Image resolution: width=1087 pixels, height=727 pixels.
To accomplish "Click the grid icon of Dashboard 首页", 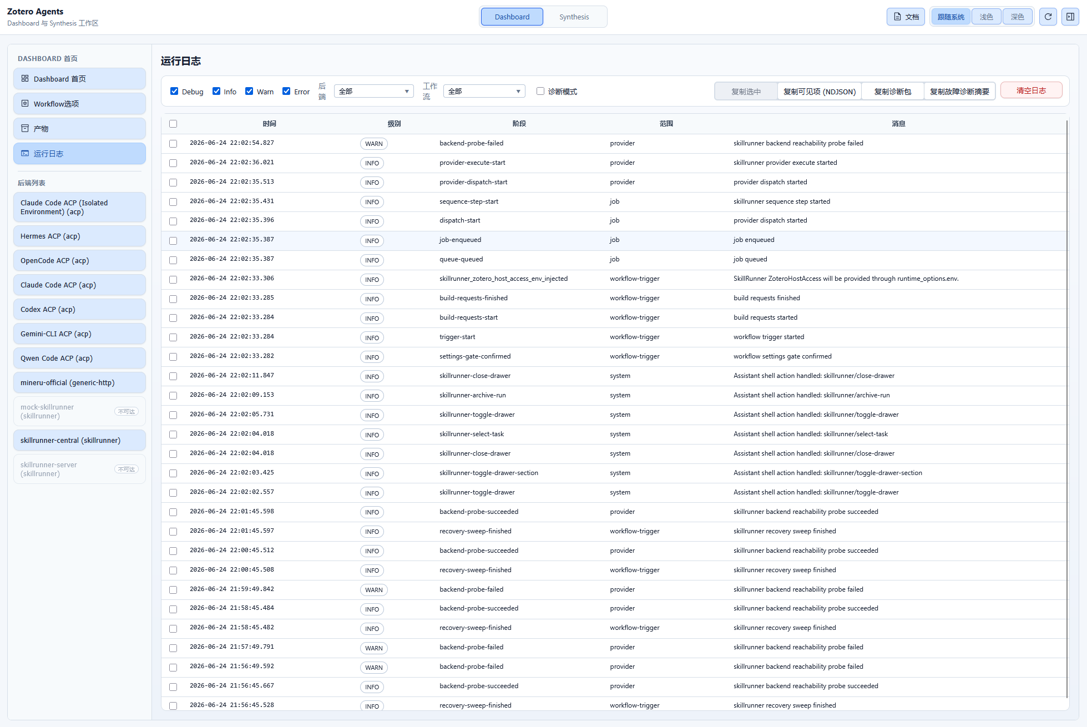I will (25, 78).
